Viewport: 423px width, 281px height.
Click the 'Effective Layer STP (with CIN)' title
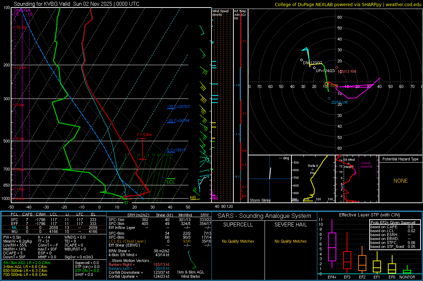(x=370, y=215)
